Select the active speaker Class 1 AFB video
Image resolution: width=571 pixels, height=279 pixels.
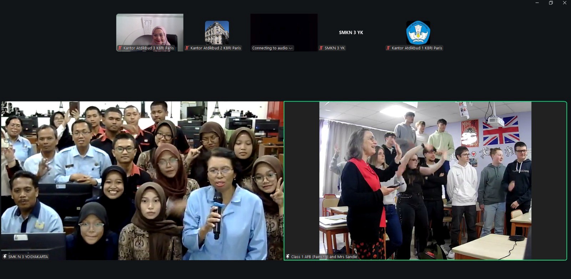pyautogui.click(x=425, y=181)
